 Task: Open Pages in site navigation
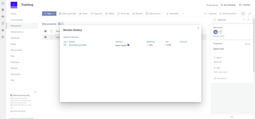(x=13, y=44)
